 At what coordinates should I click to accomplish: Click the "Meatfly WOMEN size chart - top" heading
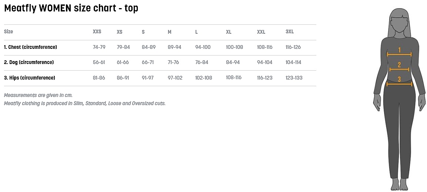click(71, 8)
